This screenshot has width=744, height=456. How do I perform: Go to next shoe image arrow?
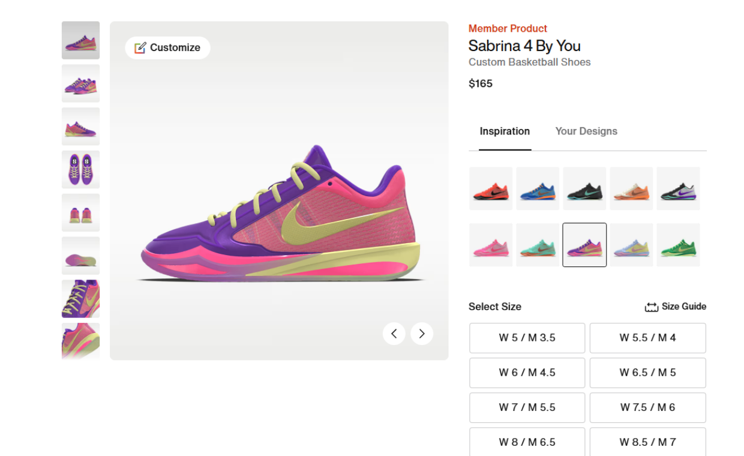click(422, 334)
